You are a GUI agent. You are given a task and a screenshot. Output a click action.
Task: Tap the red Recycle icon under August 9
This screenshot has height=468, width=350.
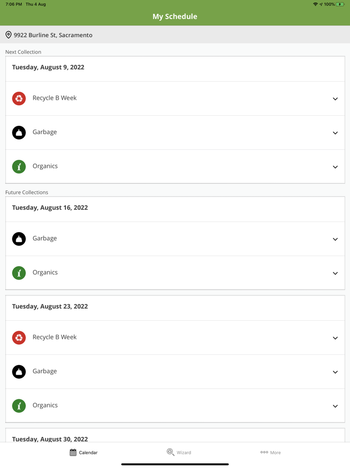(19, 98)
